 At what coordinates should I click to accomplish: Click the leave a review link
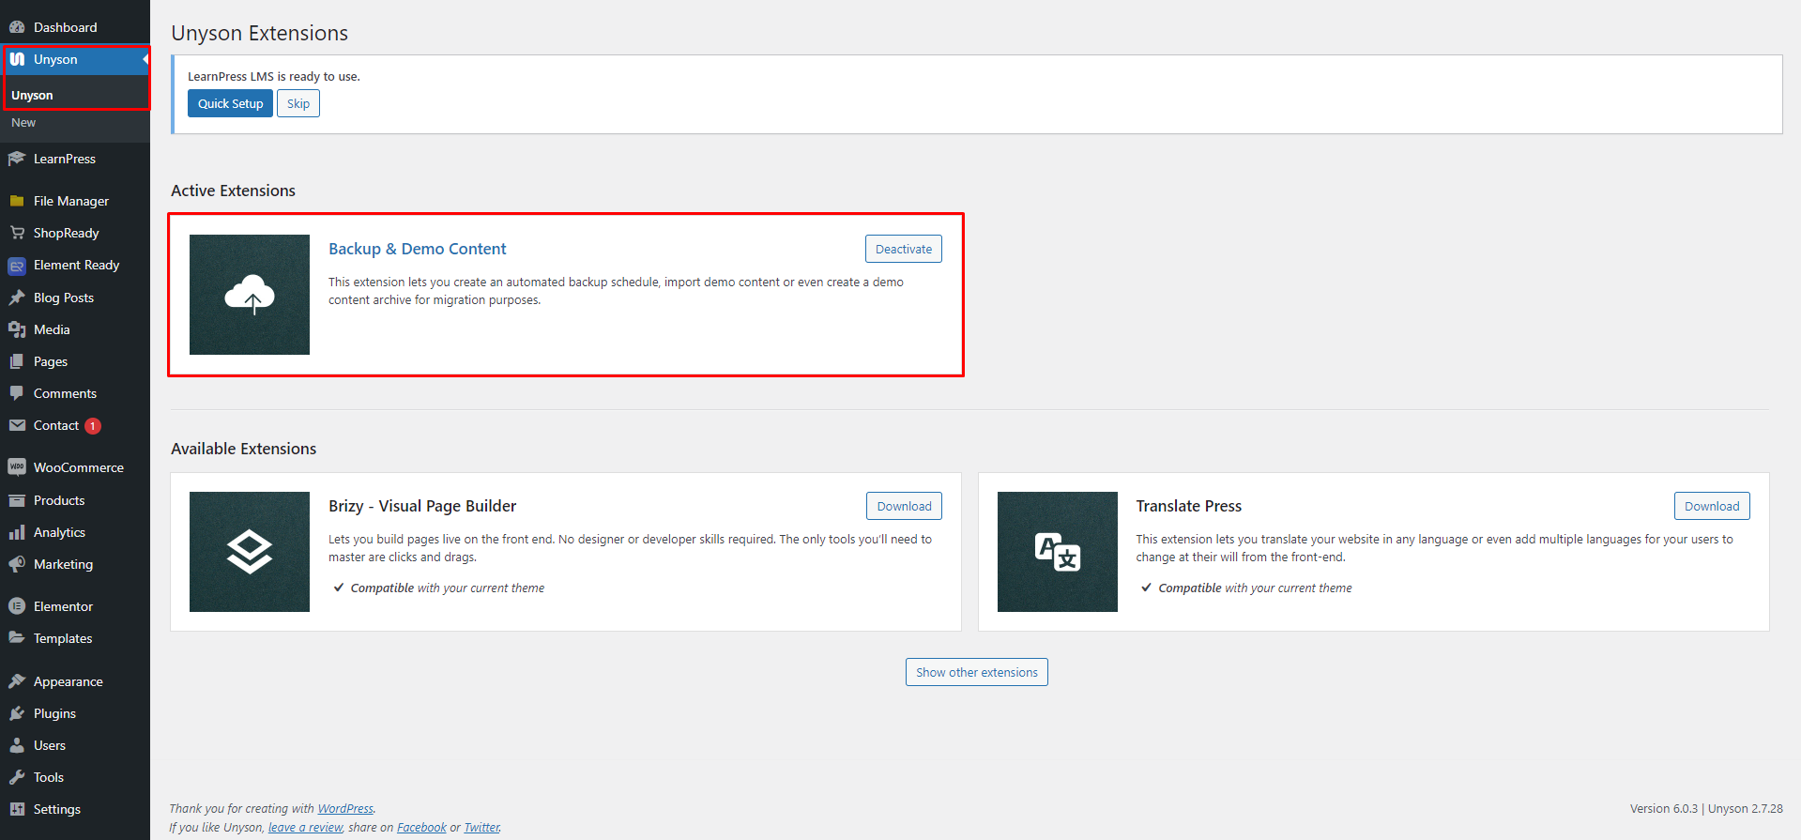306,828
